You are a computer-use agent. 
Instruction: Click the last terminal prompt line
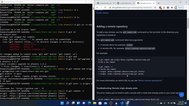pos(34,98)
